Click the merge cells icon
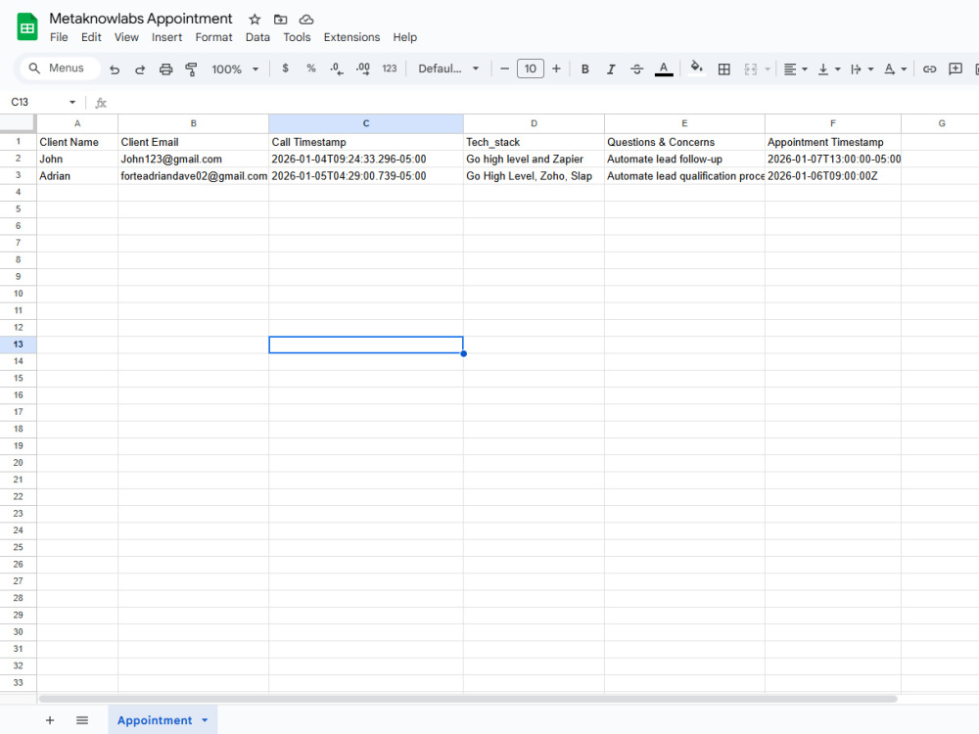This screenshot has height=734, width=979. [x=751, y=69]
